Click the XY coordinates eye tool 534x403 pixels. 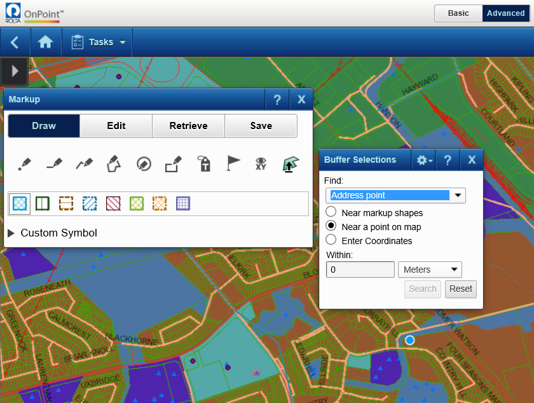[261, 164]
